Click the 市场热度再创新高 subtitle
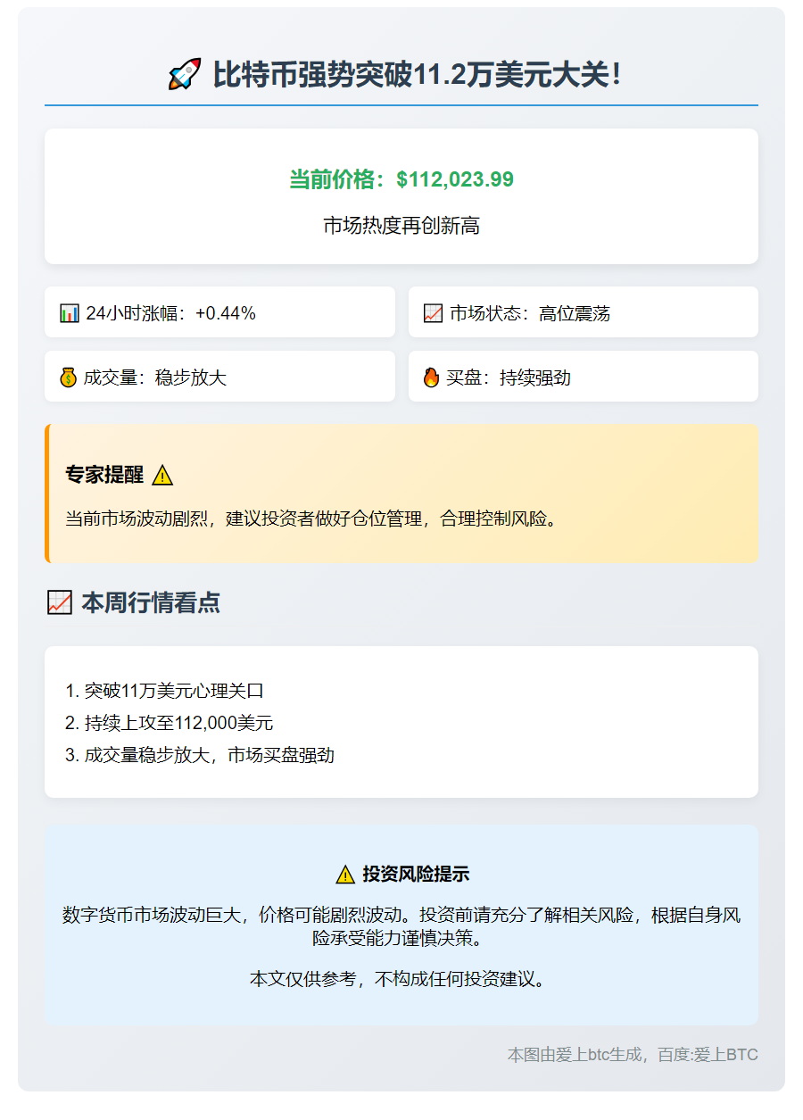803x1120 pixels. [x=401, y=226]
